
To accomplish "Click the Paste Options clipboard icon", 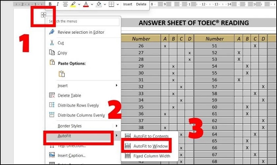I will pos(62,73).
